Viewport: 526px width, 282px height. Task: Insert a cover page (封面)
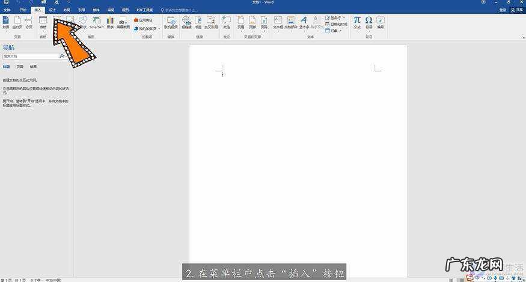pos(6,22)
